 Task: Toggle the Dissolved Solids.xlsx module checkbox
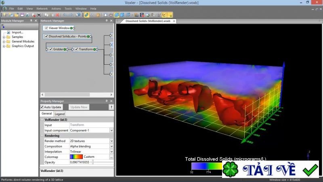tap(46, 36)
